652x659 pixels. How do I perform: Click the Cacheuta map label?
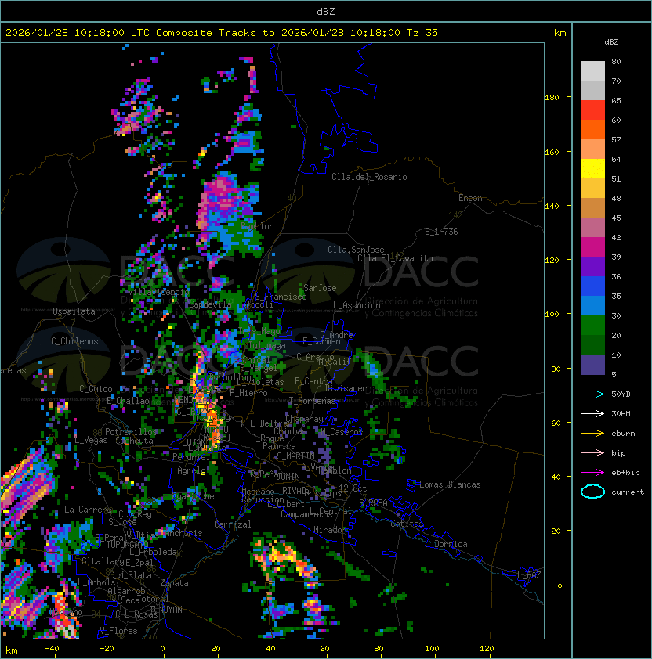(134, 441)
